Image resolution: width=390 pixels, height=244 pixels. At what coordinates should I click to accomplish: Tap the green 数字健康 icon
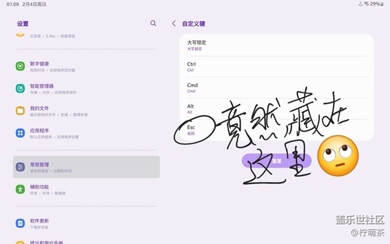click(20, 66)
